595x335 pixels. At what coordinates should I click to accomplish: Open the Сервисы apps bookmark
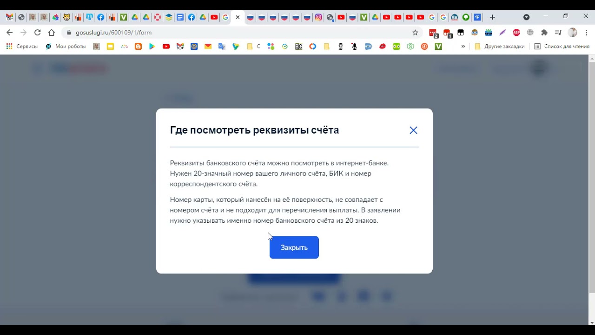[x=22, y=47]
